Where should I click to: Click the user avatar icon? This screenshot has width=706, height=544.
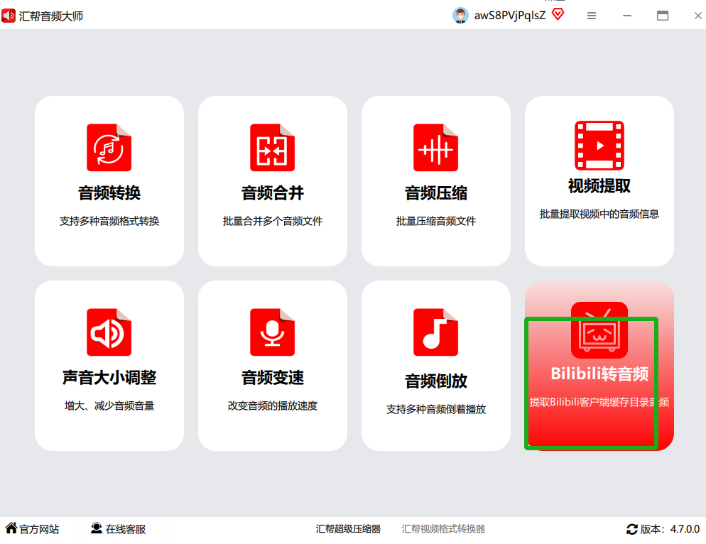[460, 16]
